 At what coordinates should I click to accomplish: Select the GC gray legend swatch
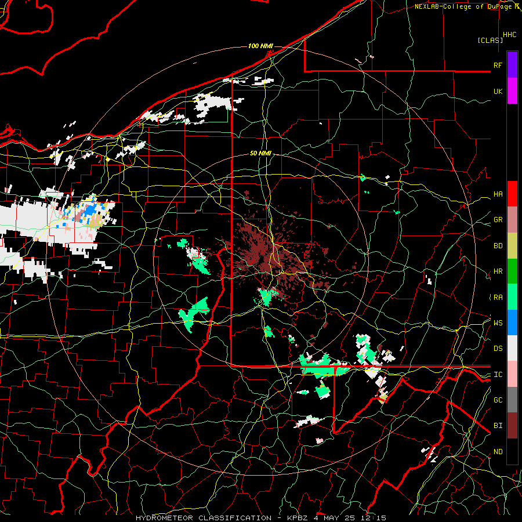click(x=512, y=400)
